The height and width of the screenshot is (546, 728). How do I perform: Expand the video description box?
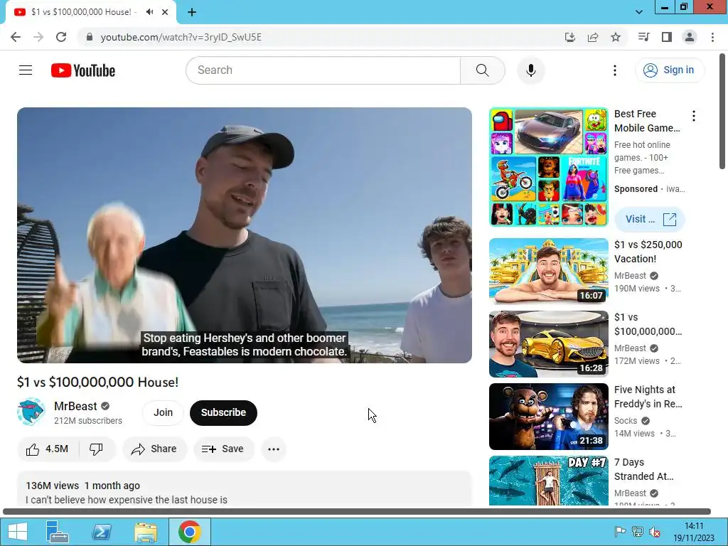[245, 489]
